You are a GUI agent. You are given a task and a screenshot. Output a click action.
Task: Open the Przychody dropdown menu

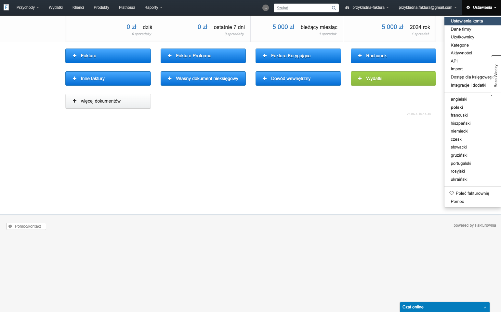[x=28, y=7]
